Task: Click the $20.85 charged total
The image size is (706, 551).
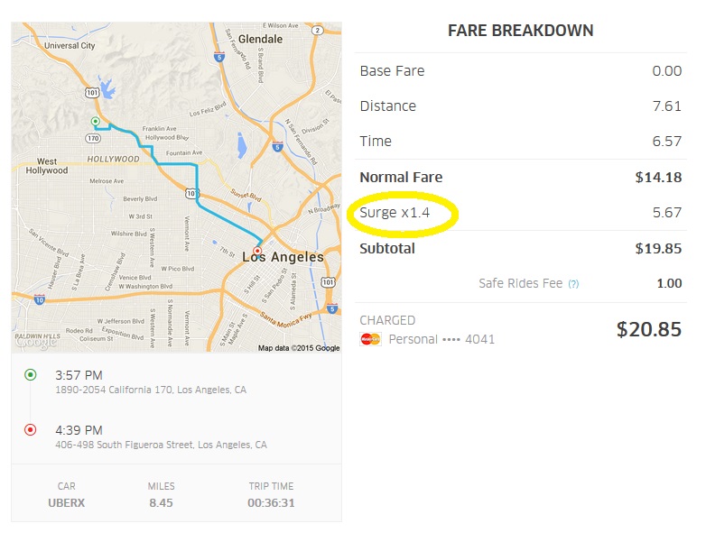Action: (x=648, y=330)
